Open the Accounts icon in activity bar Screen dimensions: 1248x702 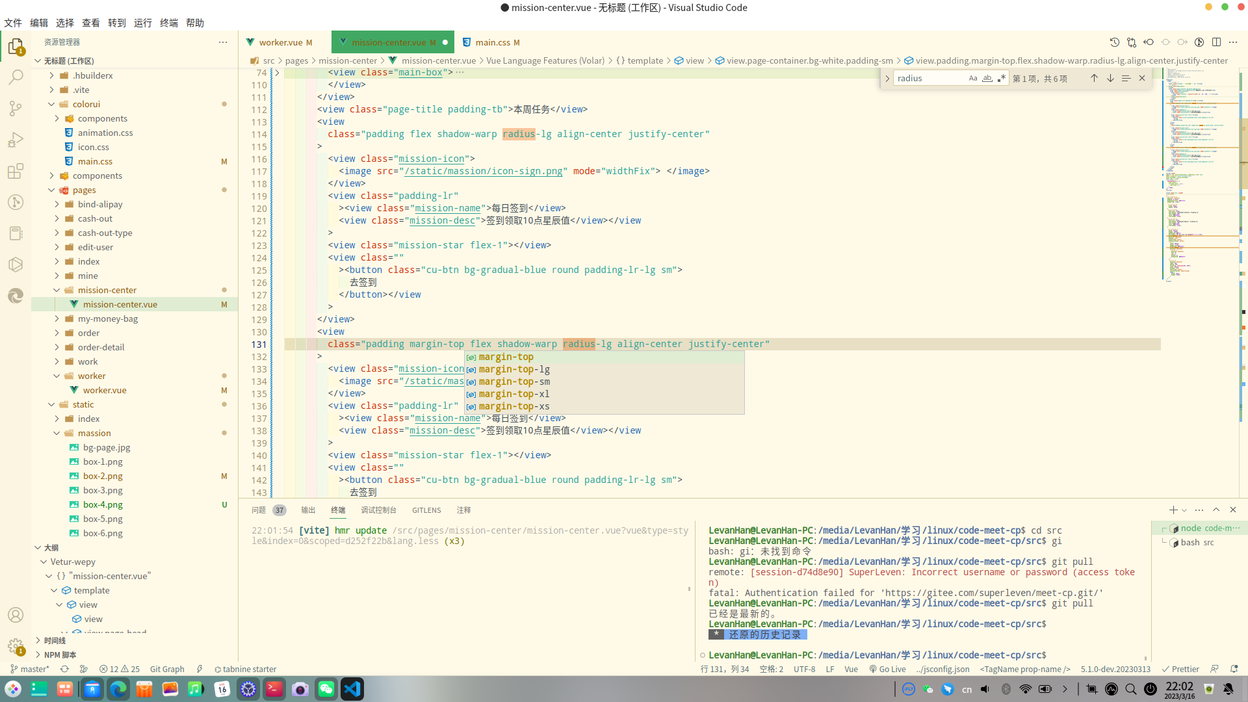(16, 615)
